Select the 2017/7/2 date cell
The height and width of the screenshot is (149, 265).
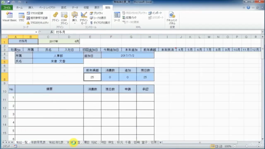point(128,55)
